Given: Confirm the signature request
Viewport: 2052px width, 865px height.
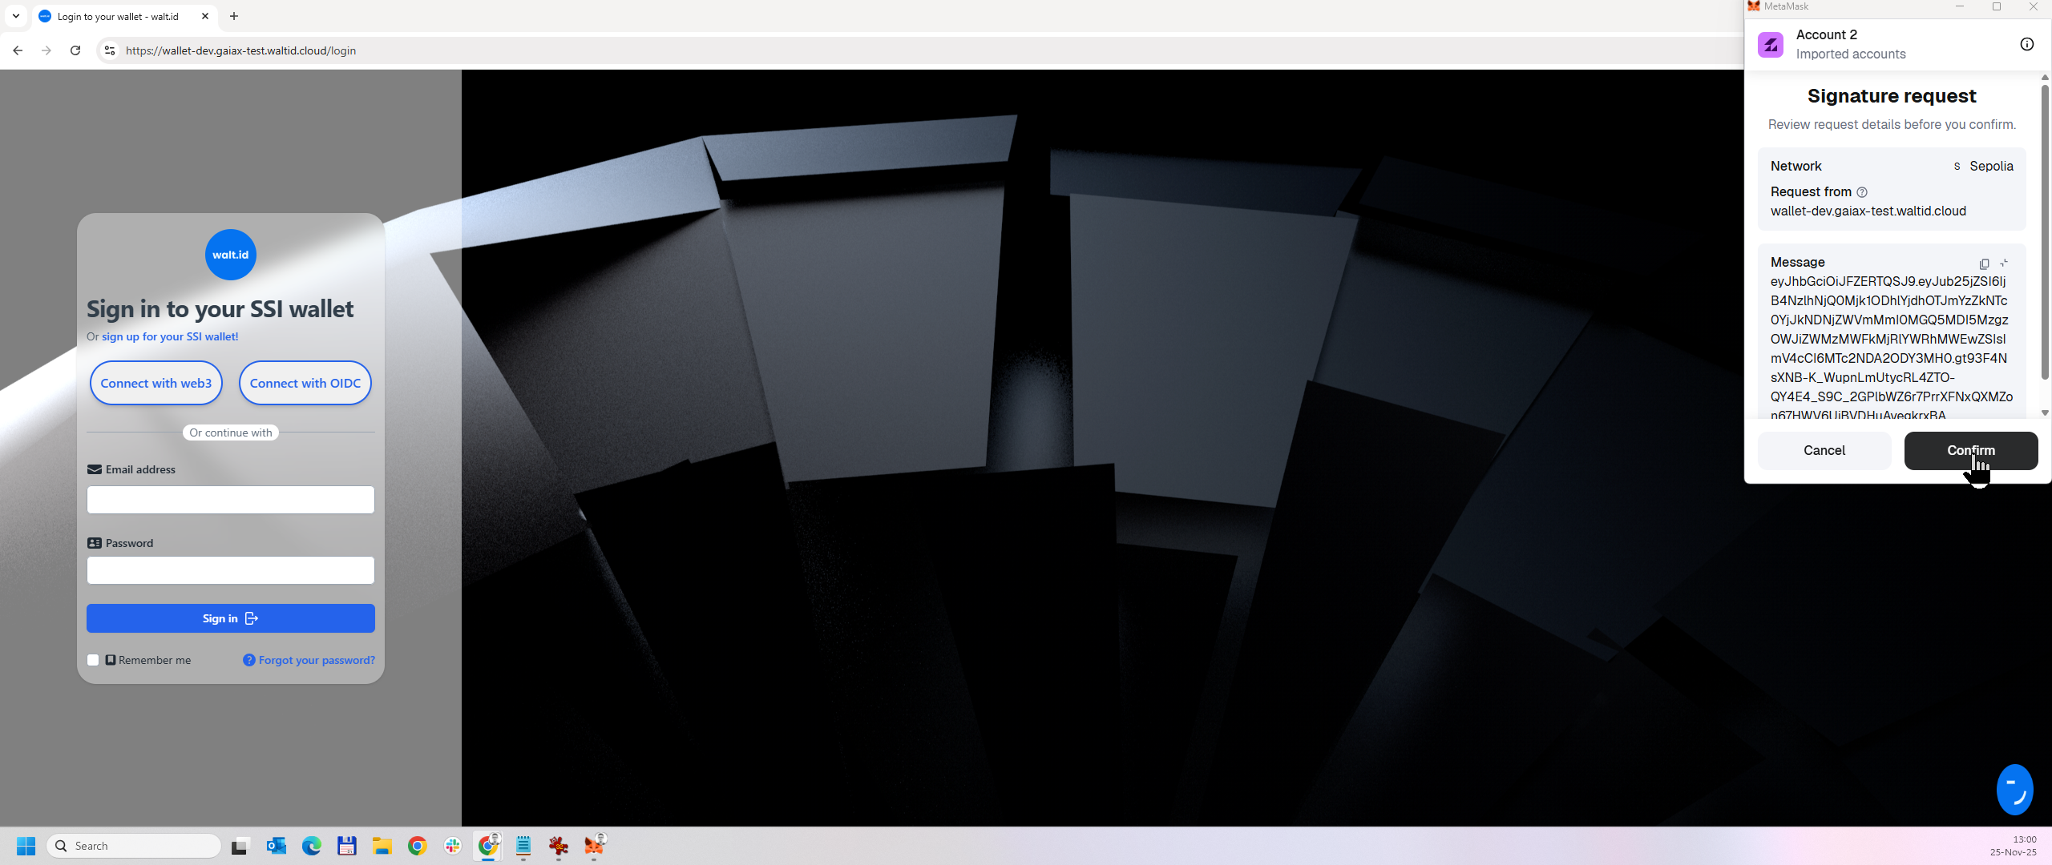Looking at the screenshot, I should coord(1970,450).
